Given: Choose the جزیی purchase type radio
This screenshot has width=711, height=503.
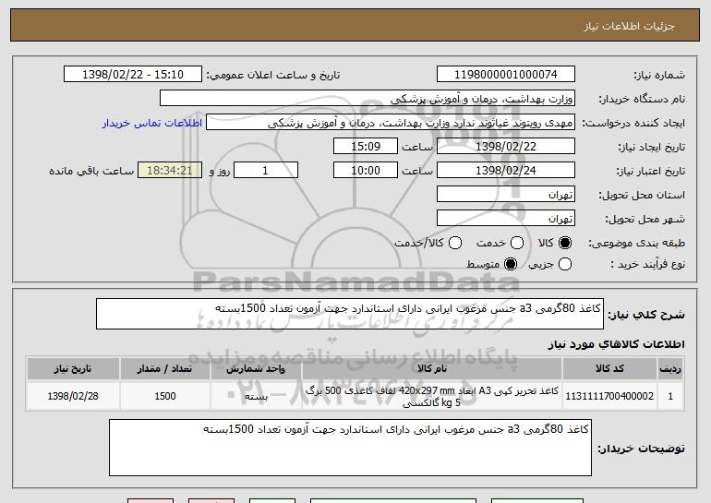Looking at the screenshot, I should [x=565, y=264].
